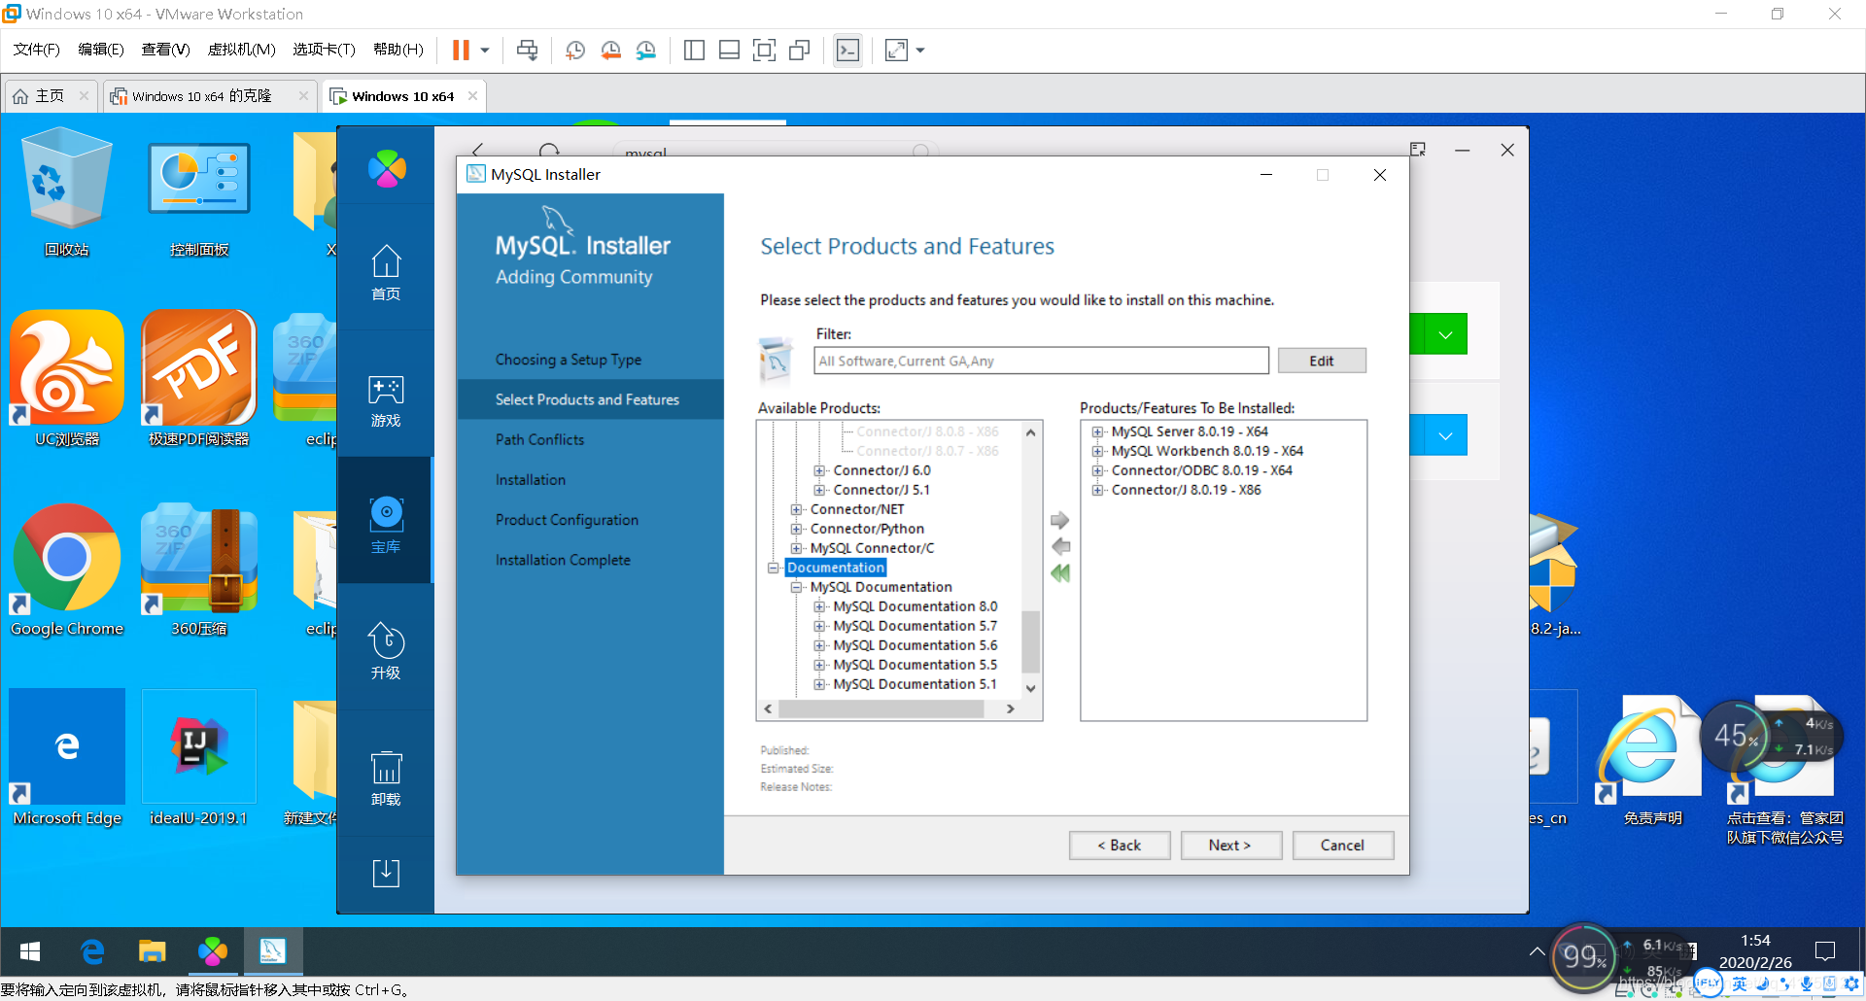
Task: Open the 查看(V) menu
Action: 165,50
